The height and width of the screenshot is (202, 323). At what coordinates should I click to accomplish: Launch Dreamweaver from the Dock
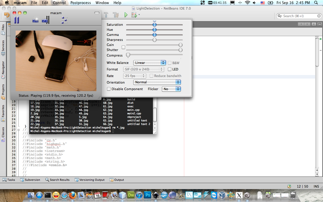point(131,195)
